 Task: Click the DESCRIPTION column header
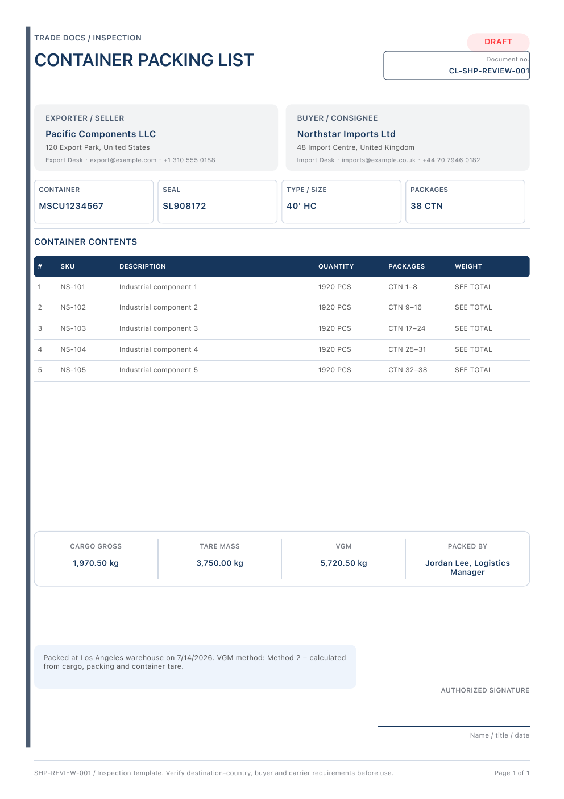[143, 266]
